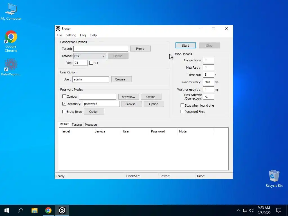
Task: Click the User column header
Action: point(135,131)
